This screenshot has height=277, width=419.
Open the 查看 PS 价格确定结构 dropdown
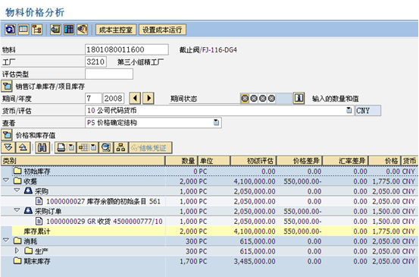coord(216,123)
